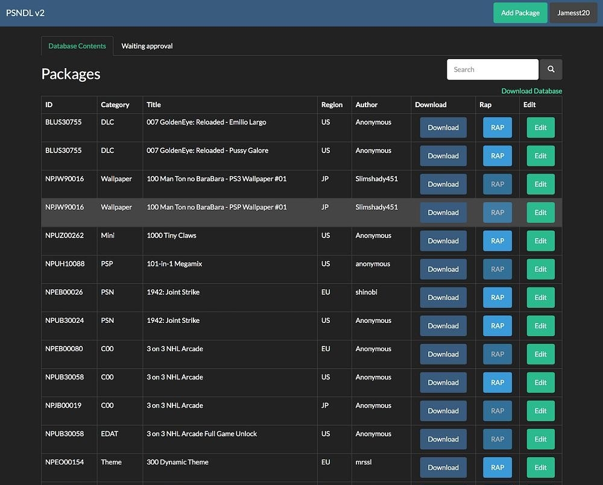Download the 300 Dynamic Theme package
Image resolution: width=603 pixels, height=485 pixels.
pyautogui.click(x=443, y=468)
